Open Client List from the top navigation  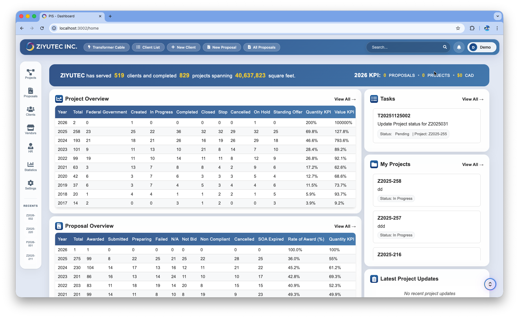(x=148, y=47)
